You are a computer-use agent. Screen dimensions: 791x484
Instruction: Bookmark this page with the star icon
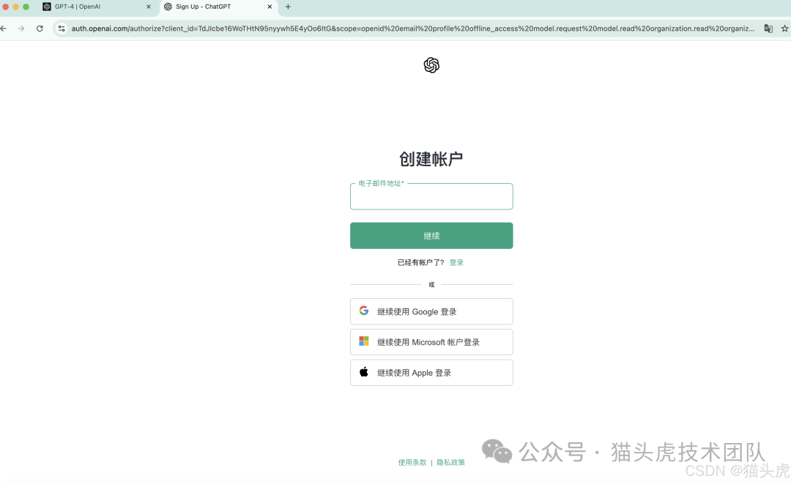[785, 29]
